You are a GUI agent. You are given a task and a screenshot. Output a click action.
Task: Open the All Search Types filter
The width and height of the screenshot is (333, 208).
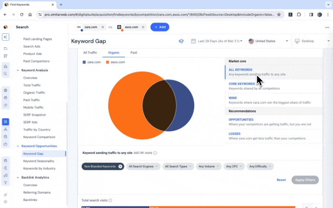coord(178,166)
